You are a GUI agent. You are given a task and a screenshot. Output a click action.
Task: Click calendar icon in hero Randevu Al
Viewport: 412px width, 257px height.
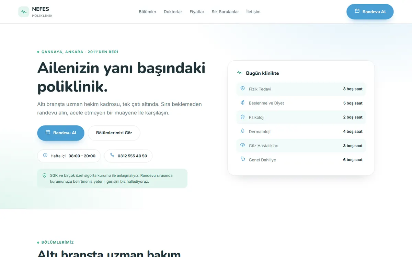48,132
